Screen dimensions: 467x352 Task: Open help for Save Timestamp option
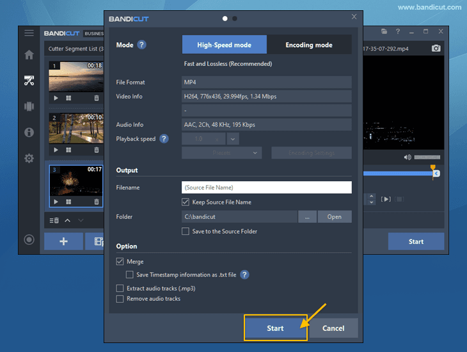click(x=244, y=275)
